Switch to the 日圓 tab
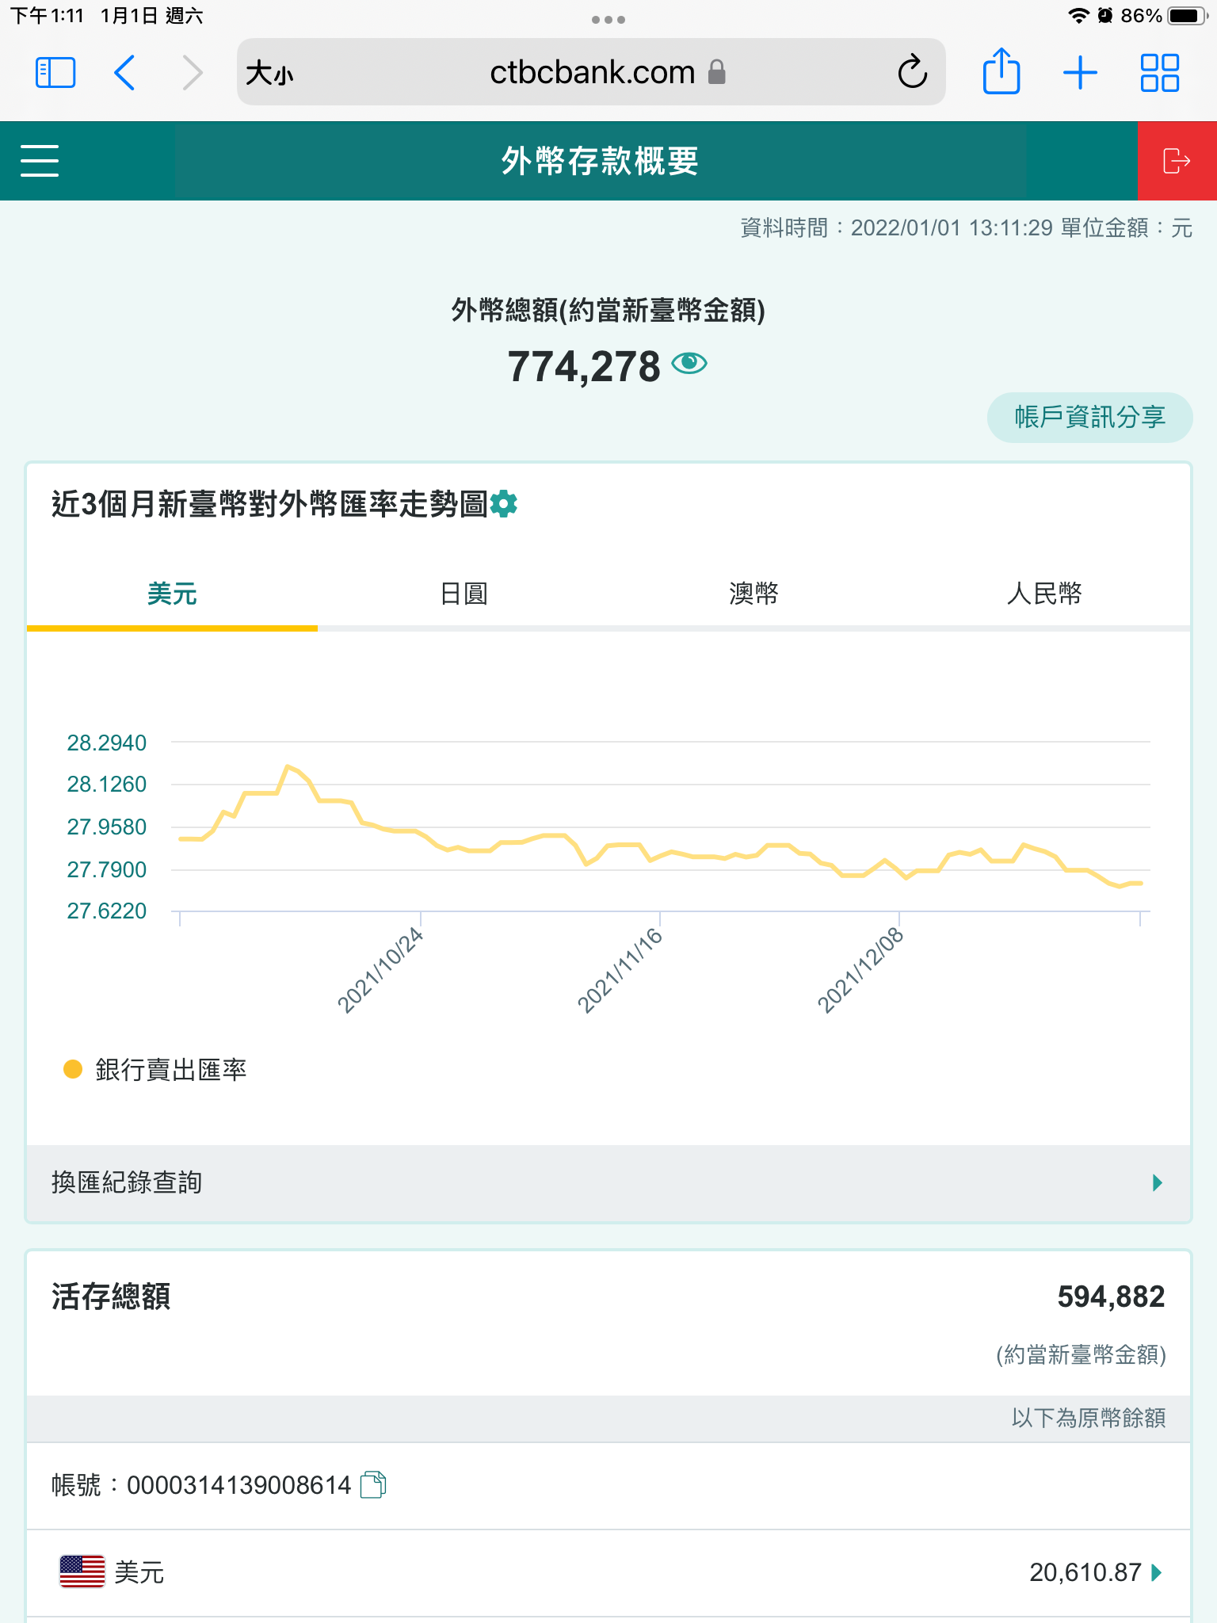This screenshot has height=1623, width=1217. click(464, 594)
